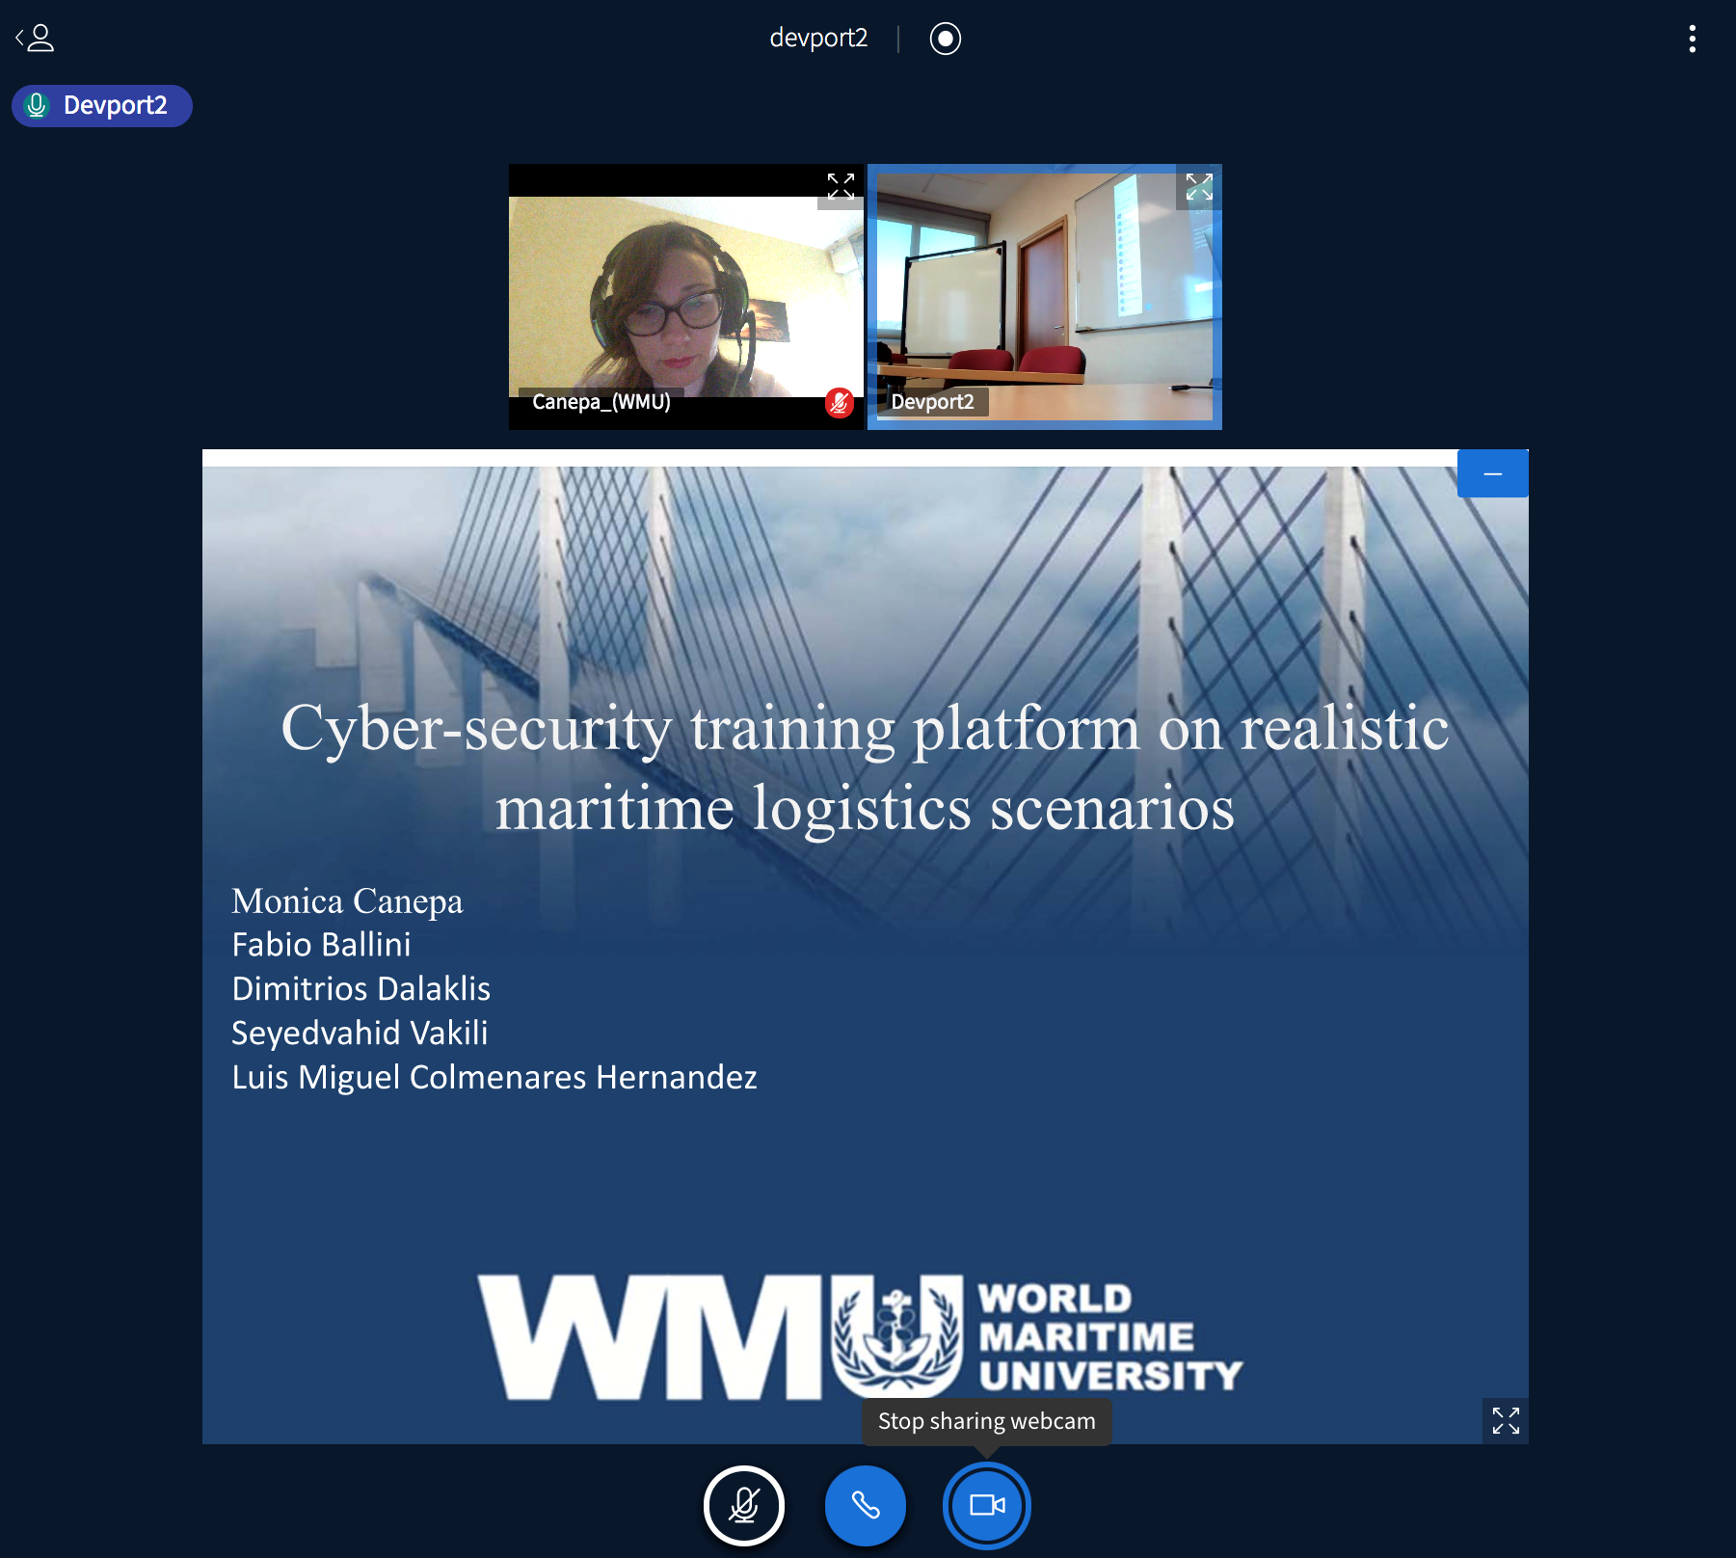The height and width of the screenshot is (1558, 1736).
Task: Click 'Fabio Ballini' on the slide
Action: coord(321,945)
